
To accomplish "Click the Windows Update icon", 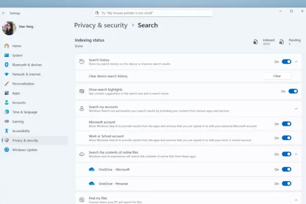I will 7,150.
